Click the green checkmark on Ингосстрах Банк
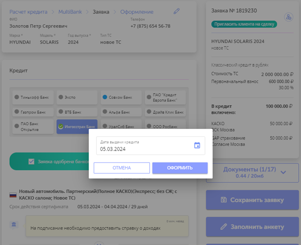Screen dimensions: 301x245 (x=61, y=127)
